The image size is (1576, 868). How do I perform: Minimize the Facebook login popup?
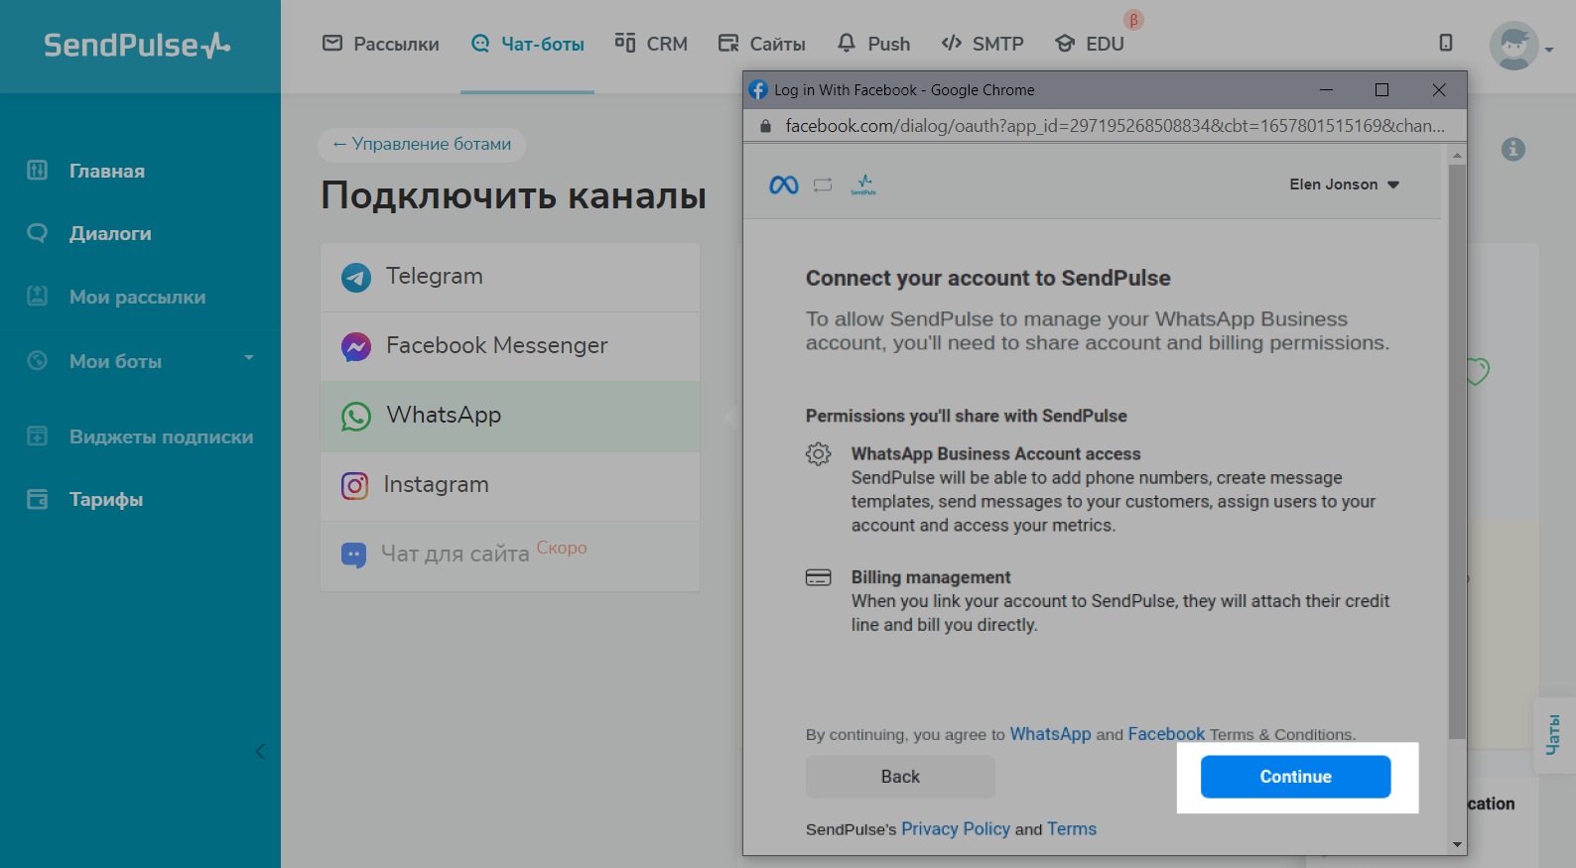[x=1326, y=89]
